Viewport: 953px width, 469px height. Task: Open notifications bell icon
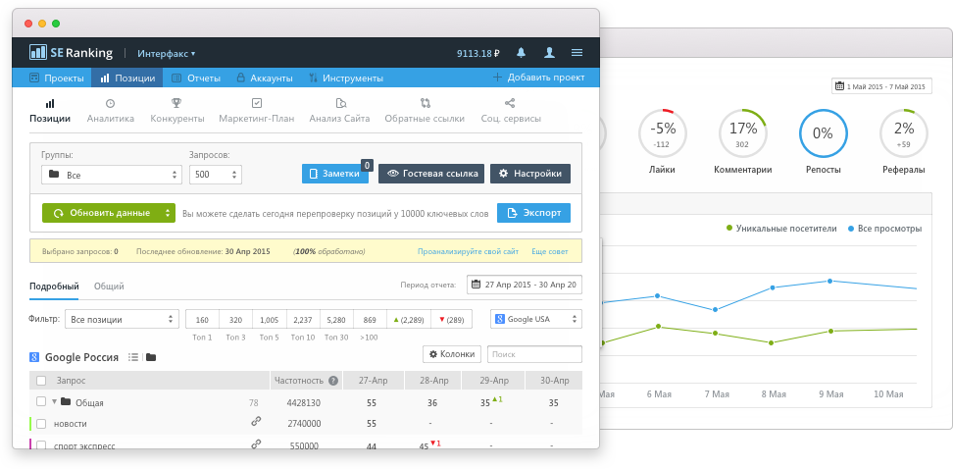[521, 53]
